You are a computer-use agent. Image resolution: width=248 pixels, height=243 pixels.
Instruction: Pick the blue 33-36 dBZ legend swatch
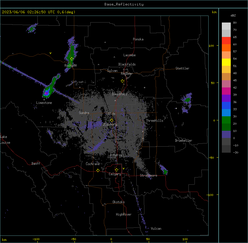coord(226,105)
